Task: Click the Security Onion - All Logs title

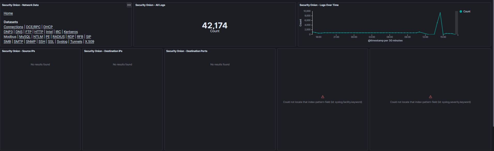Action: 150,5
